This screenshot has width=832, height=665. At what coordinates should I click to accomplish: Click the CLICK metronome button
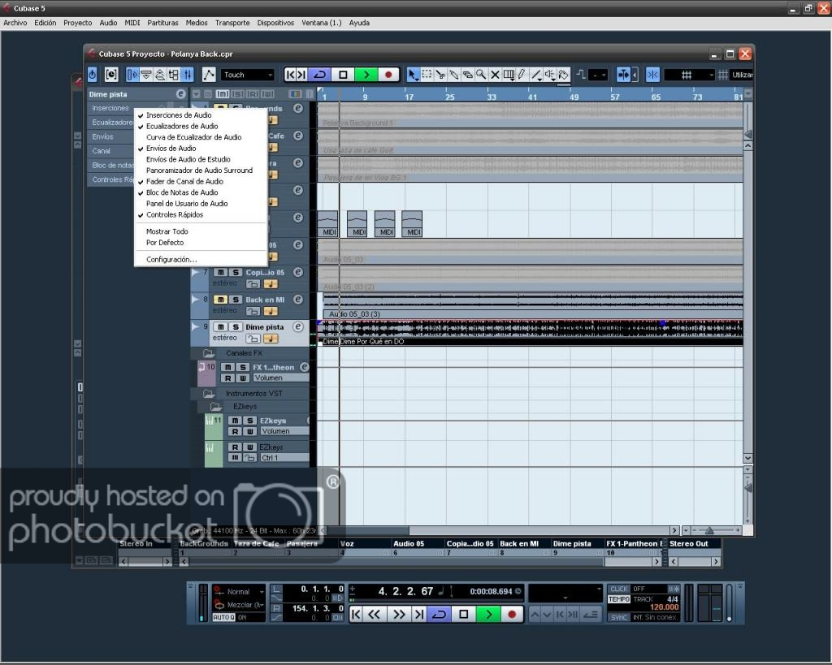(618, 589)
